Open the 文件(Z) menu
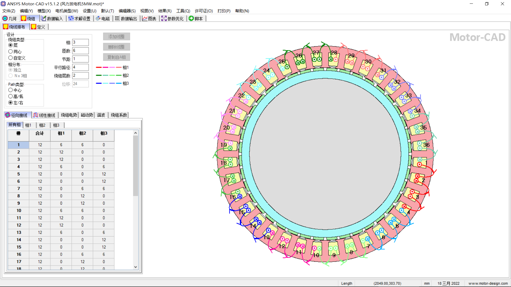 pos(9,11)
